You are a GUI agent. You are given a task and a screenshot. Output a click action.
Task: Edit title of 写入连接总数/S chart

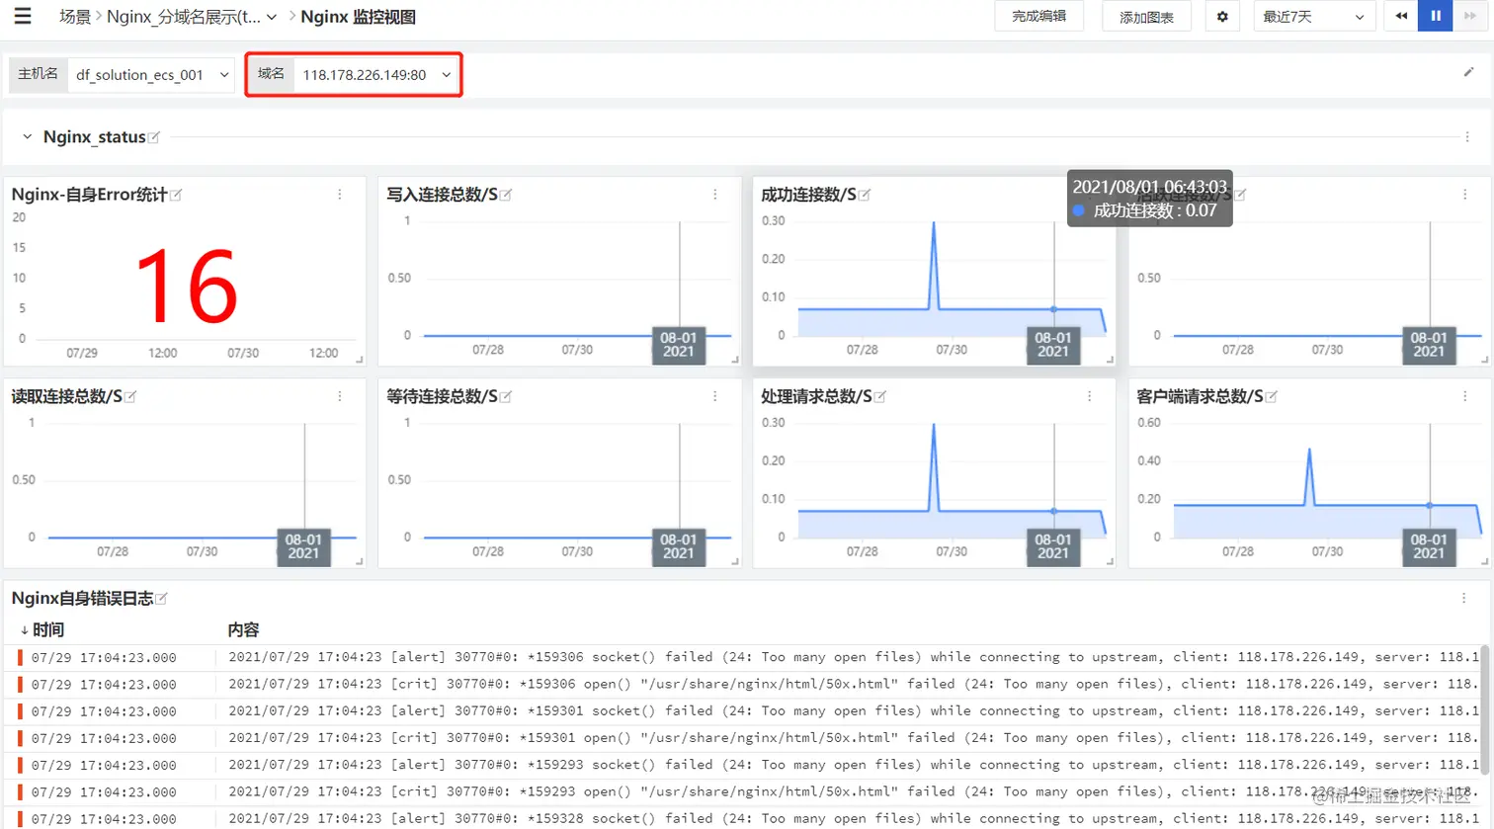[506, 195]
